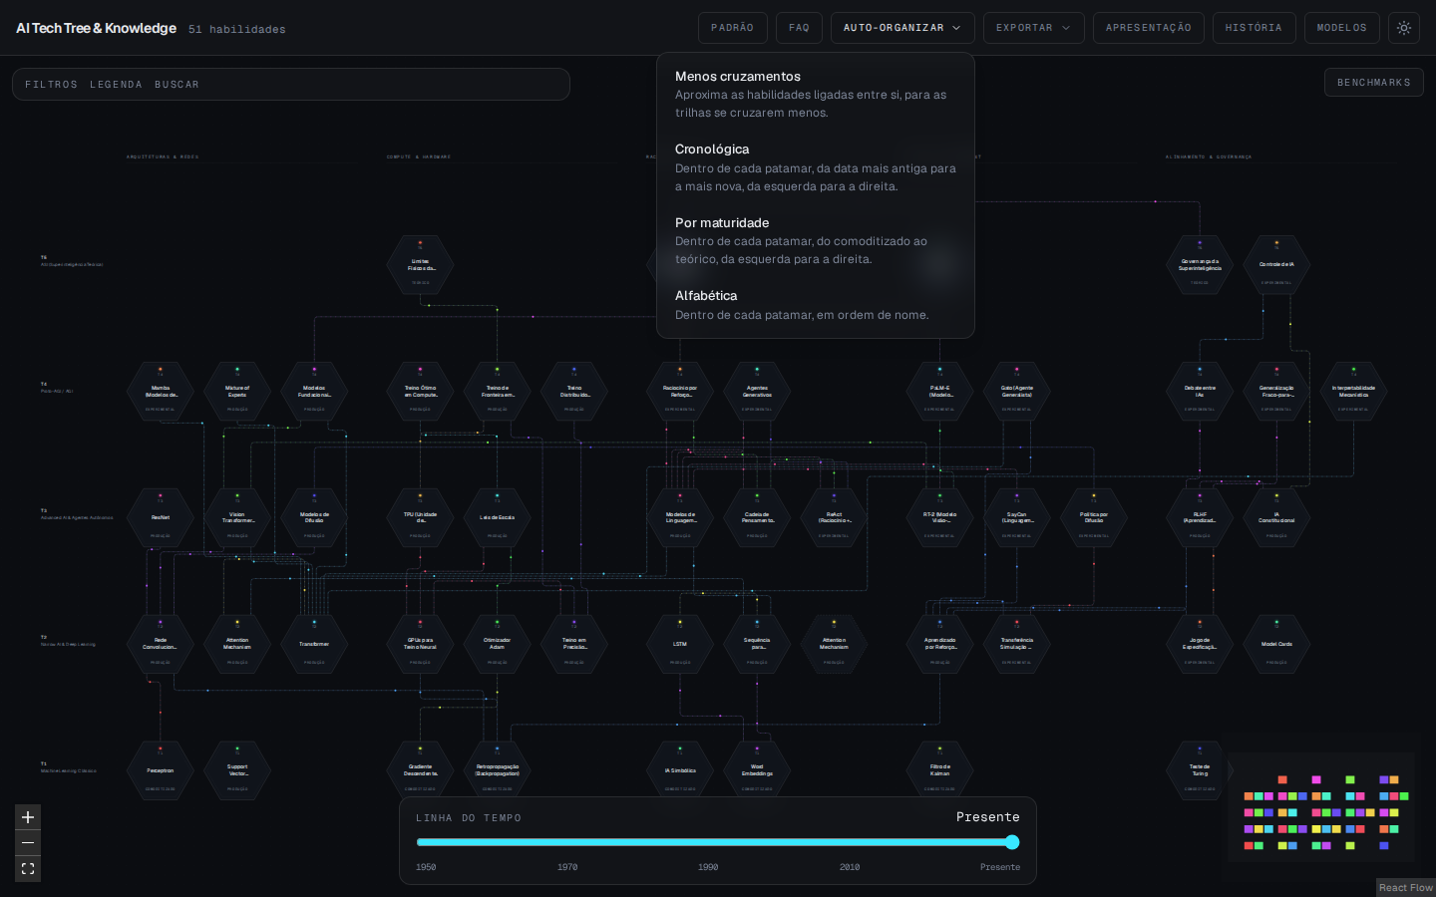This screenshot has height=897, width=1436.
Task: Select the Agentes Generativos node
Action: 757,392
